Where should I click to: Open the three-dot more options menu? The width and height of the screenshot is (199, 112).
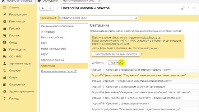(189, 8)
